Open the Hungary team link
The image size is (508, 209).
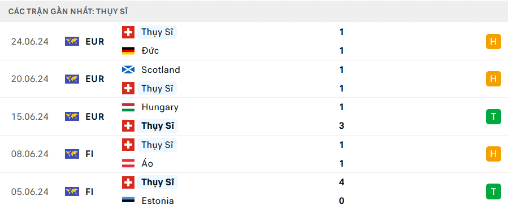[160, 107]
